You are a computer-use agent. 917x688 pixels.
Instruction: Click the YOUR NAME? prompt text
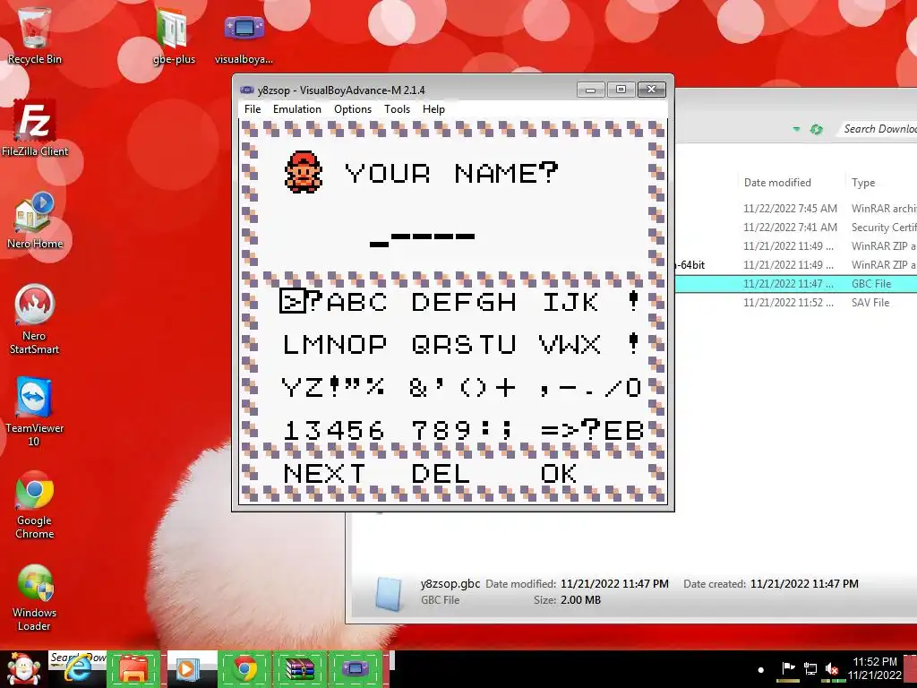click(451, 173)
